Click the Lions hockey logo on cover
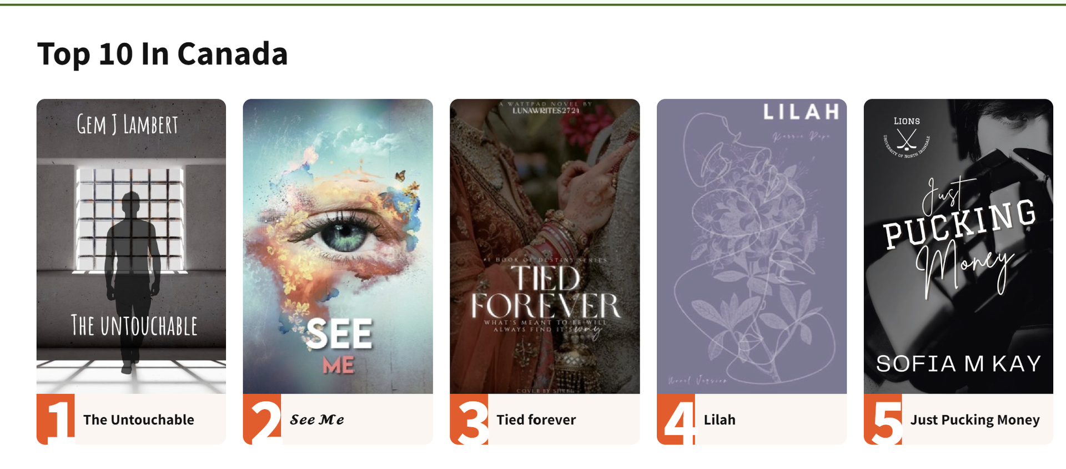This screenshot has width=1066, height=469. [907, 137]
